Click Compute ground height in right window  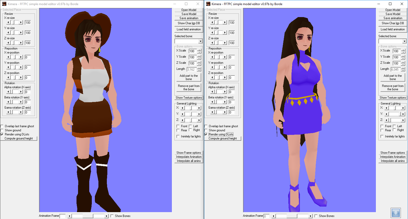(223, 138)
